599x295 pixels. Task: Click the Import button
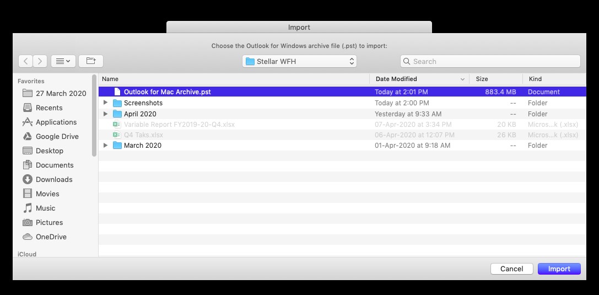(559, 269)
